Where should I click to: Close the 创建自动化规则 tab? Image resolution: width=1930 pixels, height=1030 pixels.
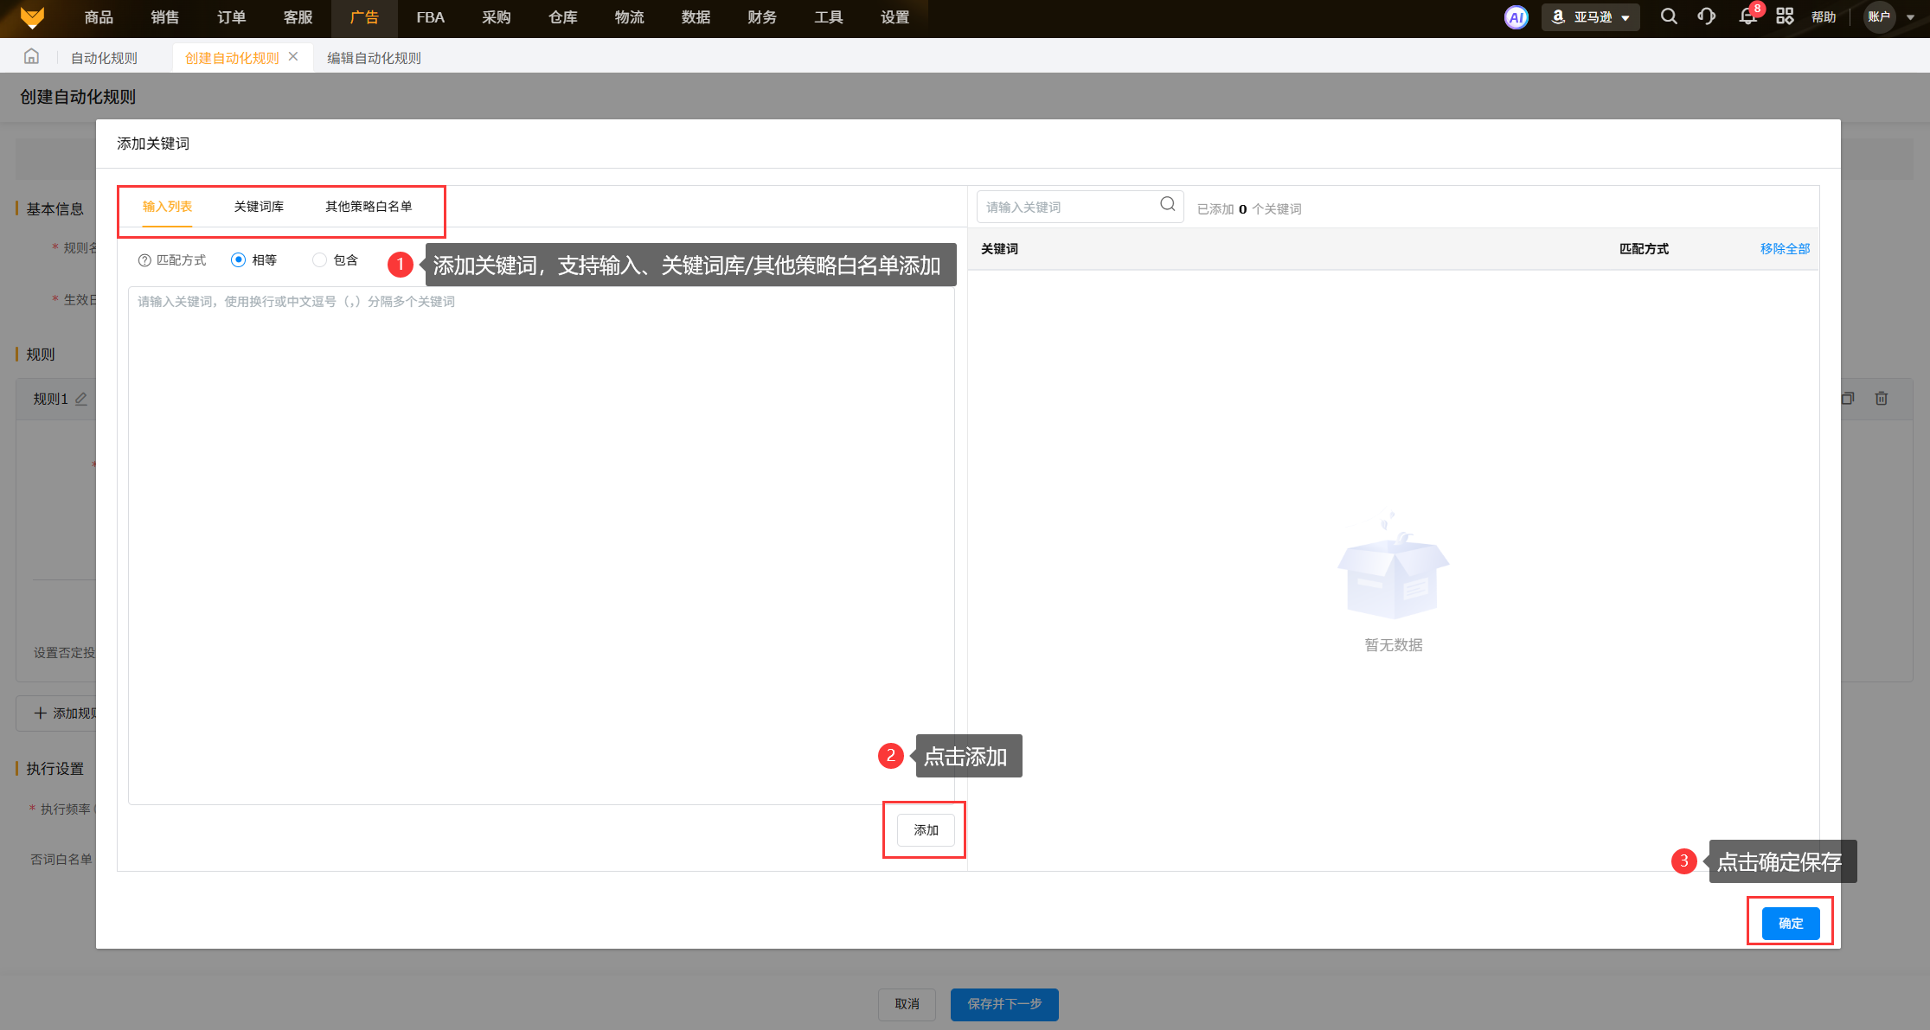tap(293, 57)
